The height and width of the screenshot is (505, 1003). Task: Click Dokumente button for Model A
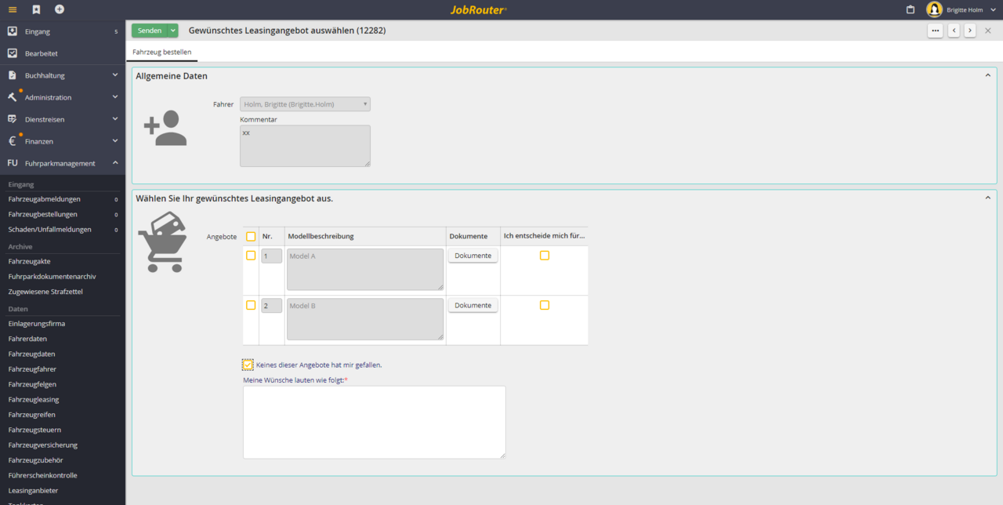point(473,256)
